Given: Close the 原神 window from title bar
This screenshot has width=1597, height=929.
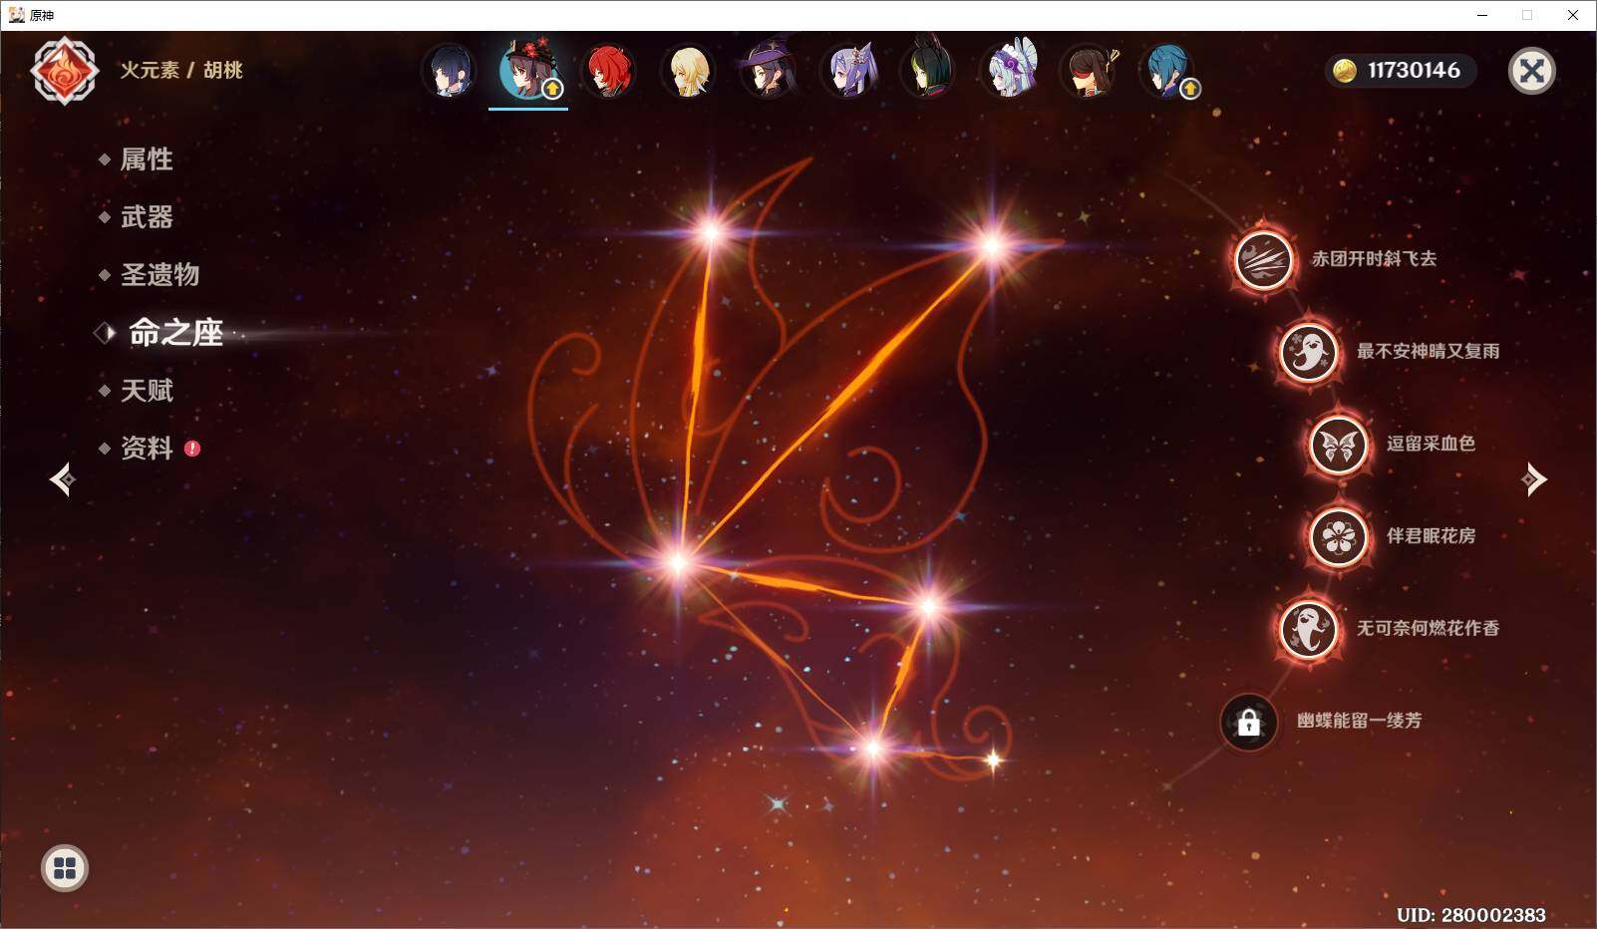Looking at the screenshot, I should point(1573,15).
